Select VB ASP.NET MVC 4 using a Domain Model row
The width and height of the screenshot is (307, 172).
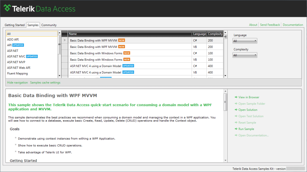coord(145,72)
